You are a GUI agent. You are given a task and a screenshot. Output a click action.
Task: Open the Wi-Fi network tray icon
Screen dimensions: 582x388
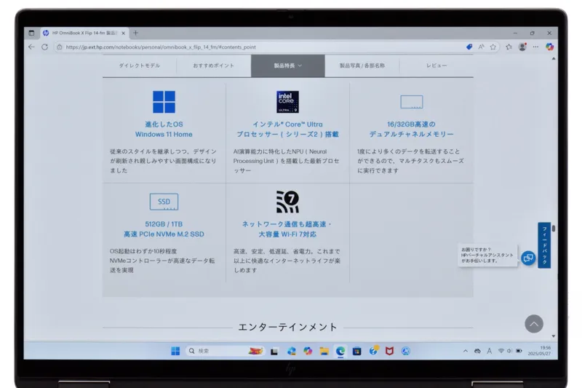pyautogui.click(x=501, y=351)
